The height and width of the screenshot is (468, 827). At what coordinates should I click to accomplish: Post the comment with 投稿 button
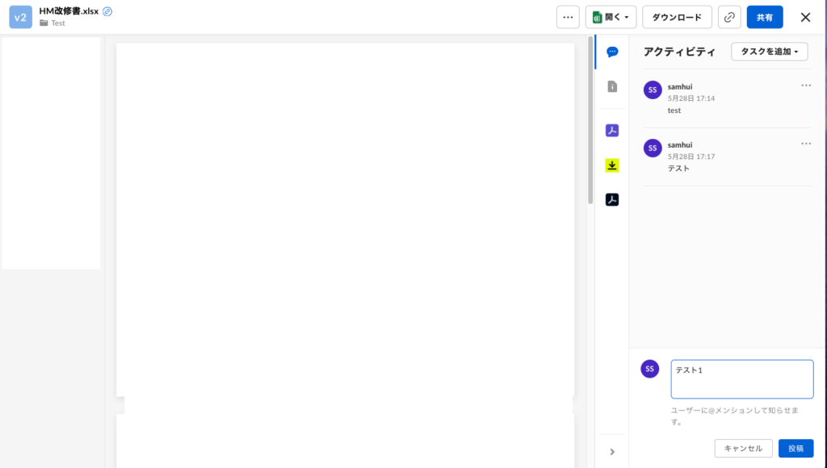pos(796,449)
